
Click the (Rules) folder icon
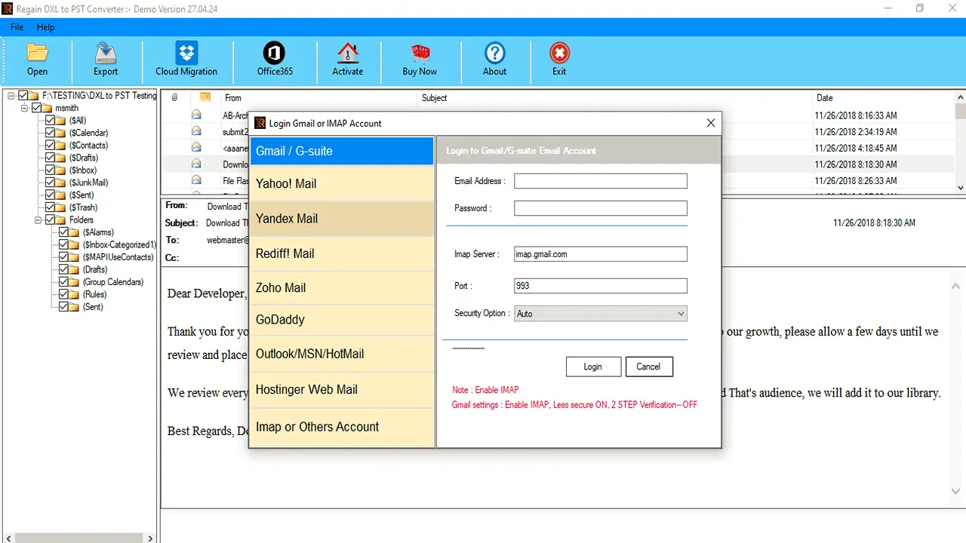[x=75, y=295]
